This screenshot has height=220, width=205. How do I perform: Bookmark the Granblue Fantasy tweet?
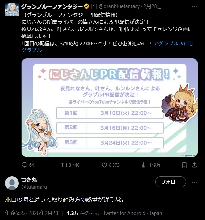pyautogui.click(x=184, y=165)
